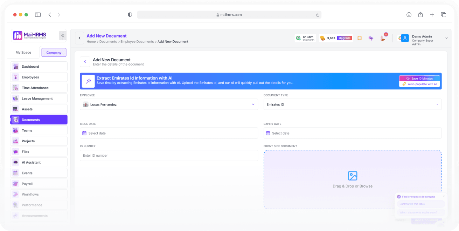The height and width of the screenshot is (231, 459).
Task: Go to Time Attendance in sidebar
Action: pyautogui.click(x=39, y=88)
